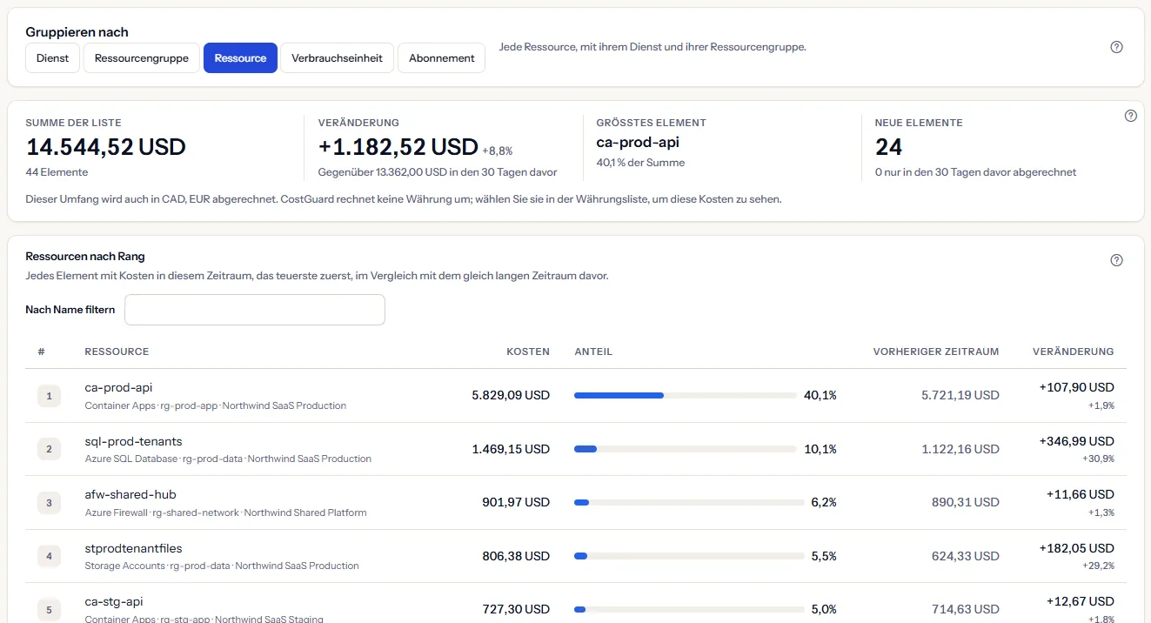1151x623 pixels.
Task: Click the 901,97 USD cost value
Action: click(x=516, y=502)
